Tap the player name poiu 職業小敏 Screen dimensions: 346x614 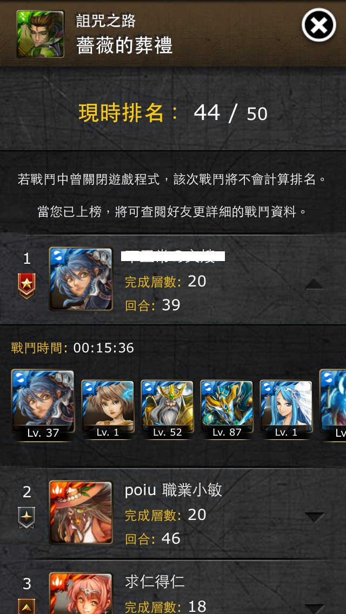[173, 490]
